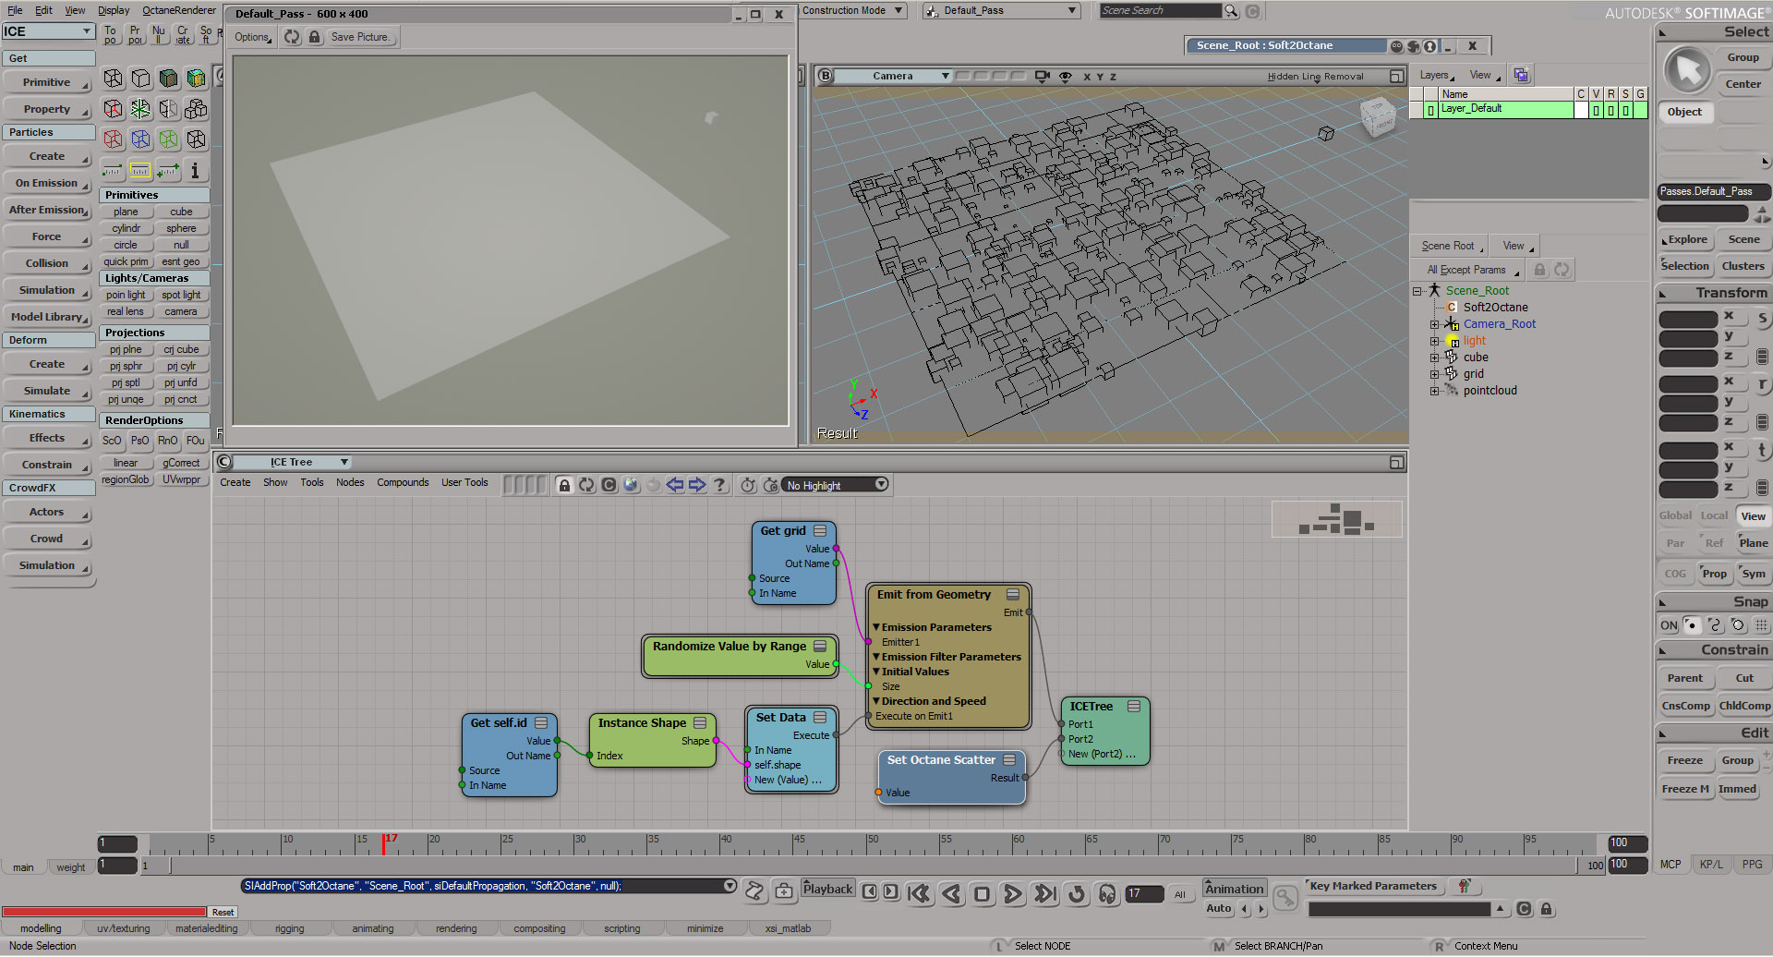Click the yellow-outlined ruler icon
This screenshot has height=957, width=1773.
pos(140,170)
